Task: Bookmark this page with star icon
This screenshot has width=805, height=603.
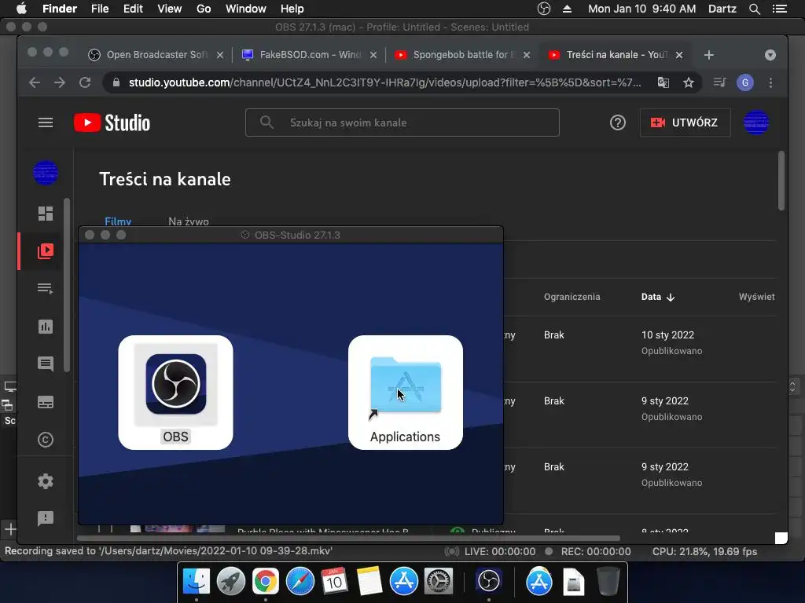Action: point(689,82)
